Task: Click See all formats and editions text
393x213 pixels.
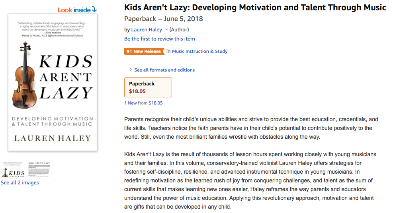Action: click(164, 70)
